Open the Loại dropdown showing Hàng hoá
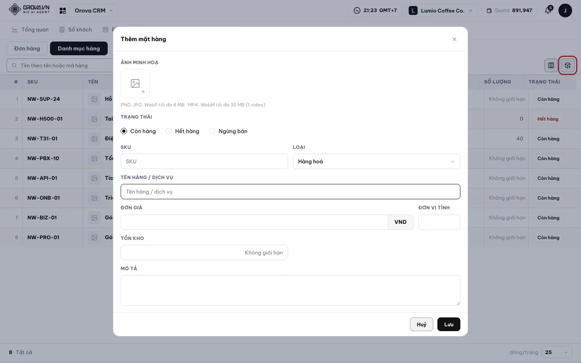The width and height of the screenshot is (581, 363). (376, 161)
